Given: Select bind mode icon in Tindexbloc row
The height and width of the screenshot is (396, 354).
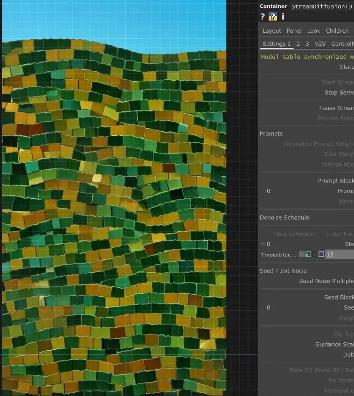Looking at the screenshot, I should [321, 254].
